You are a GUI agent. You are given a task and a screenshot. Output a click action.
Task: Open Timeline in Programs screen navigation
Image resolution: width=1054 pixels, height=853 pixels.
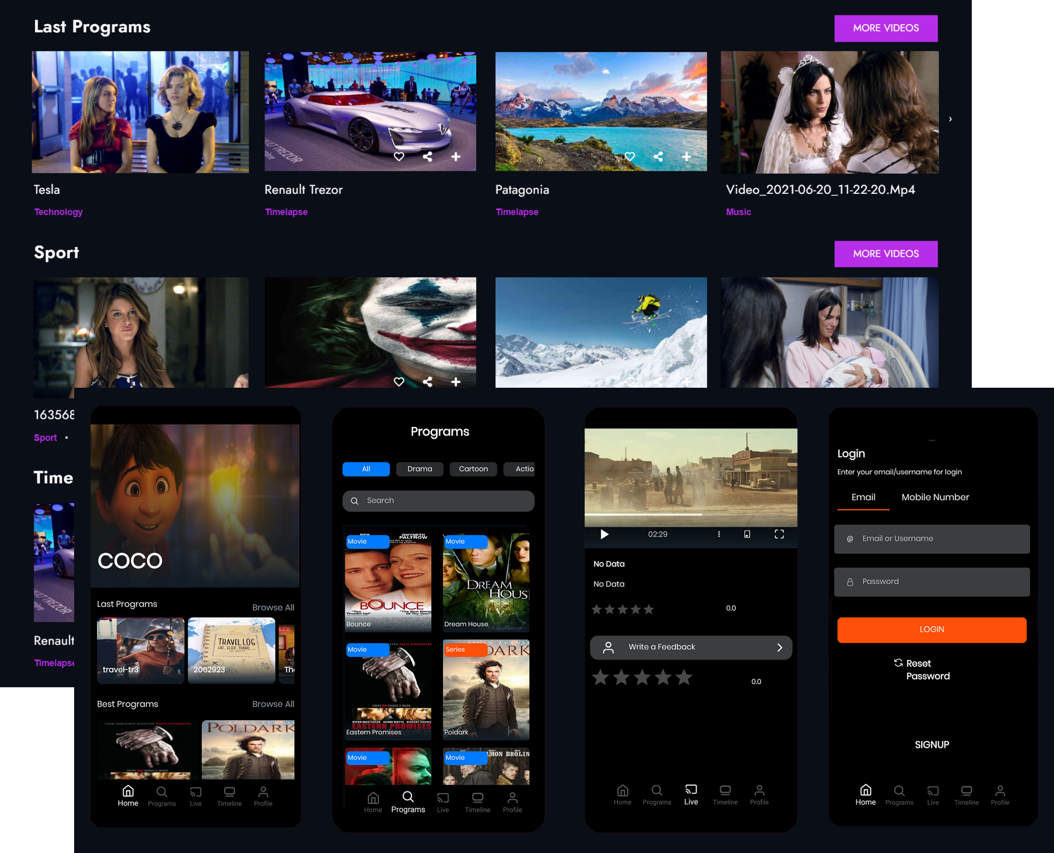click(x=477, y=802)
